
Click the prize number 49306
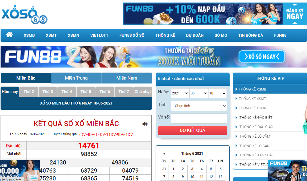point(120,163)
